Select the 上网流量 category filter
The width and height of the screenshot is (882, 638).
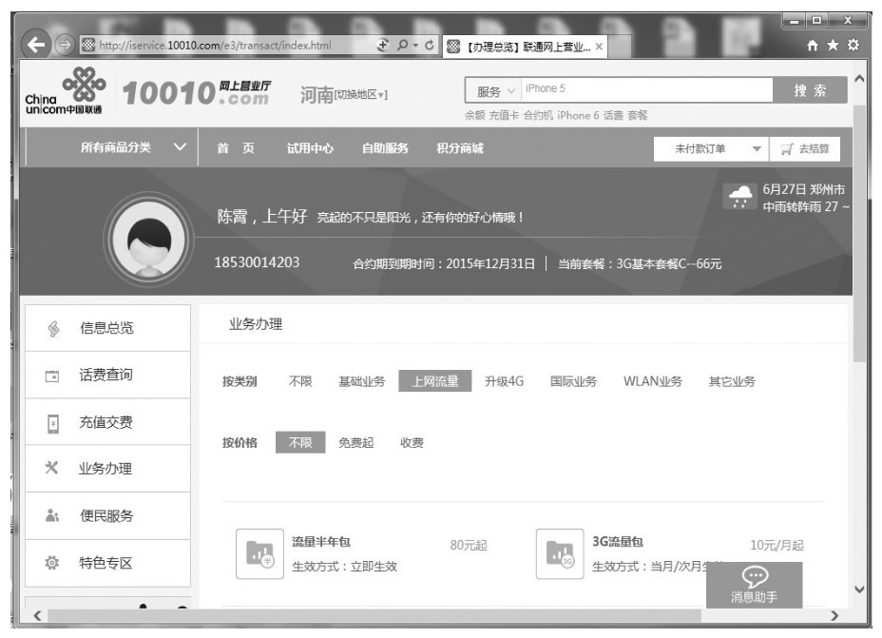coord(434,381)
